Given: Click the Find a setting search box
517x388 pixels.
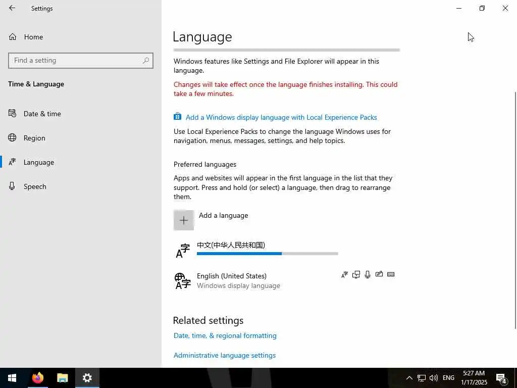Looking at the screenshot, I should click(81, 61).
